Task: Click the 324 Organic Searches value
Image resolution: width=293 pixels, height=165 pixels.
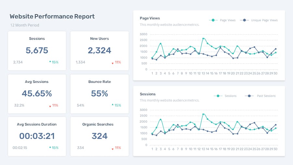Action: (x=99, y=136)
